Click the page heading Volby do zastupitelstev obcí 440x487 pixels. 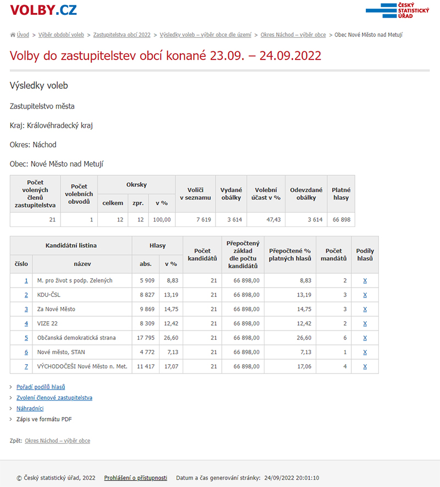(x=165, y=56)
